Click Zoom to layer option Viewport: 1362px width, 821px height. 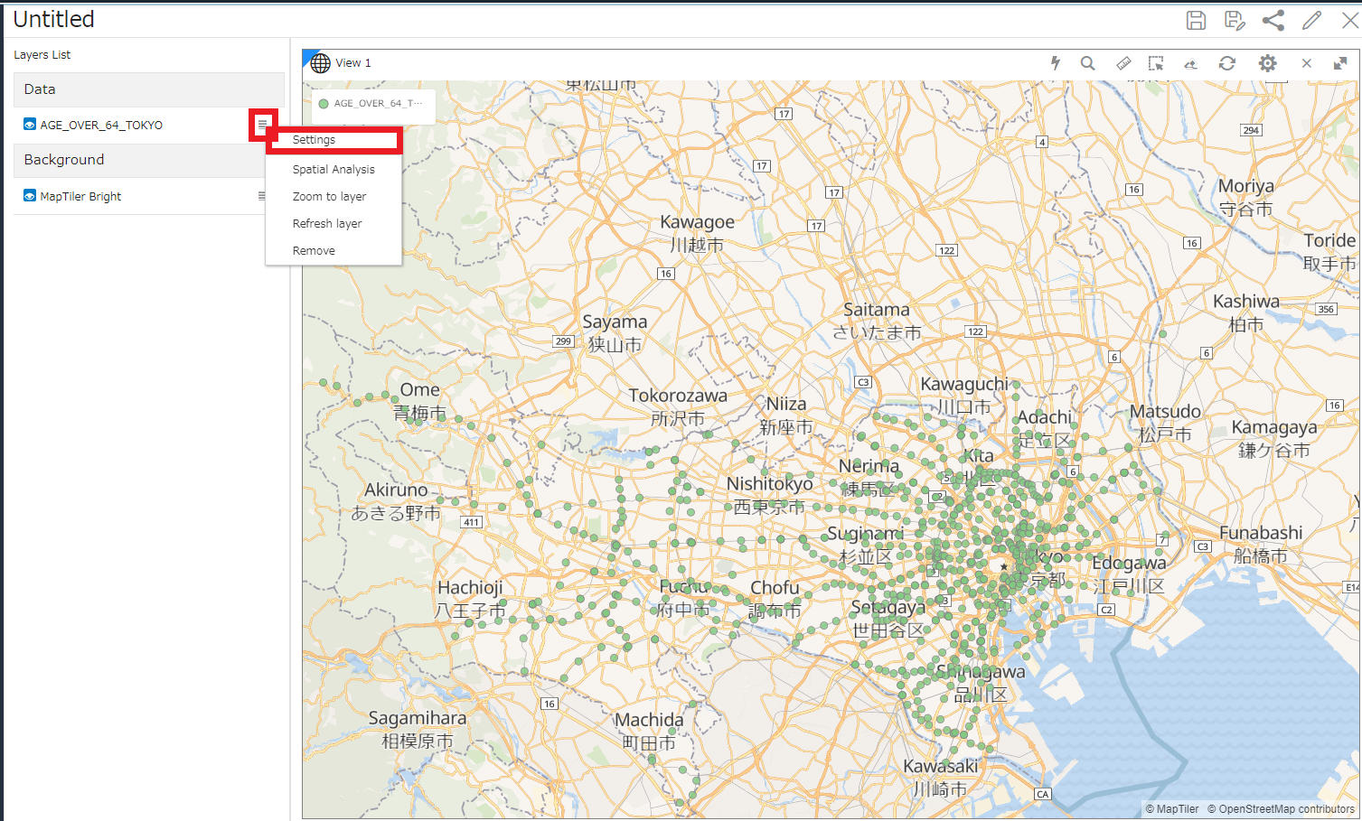tap(329, 197)
